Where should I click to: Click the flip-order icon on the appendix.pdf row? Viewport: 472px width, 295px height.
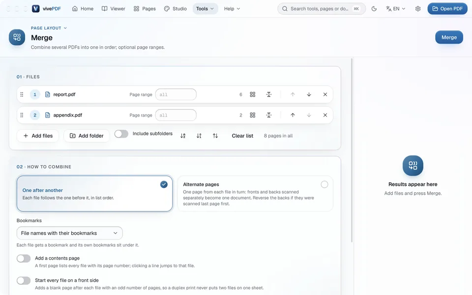tap(269, 115)
